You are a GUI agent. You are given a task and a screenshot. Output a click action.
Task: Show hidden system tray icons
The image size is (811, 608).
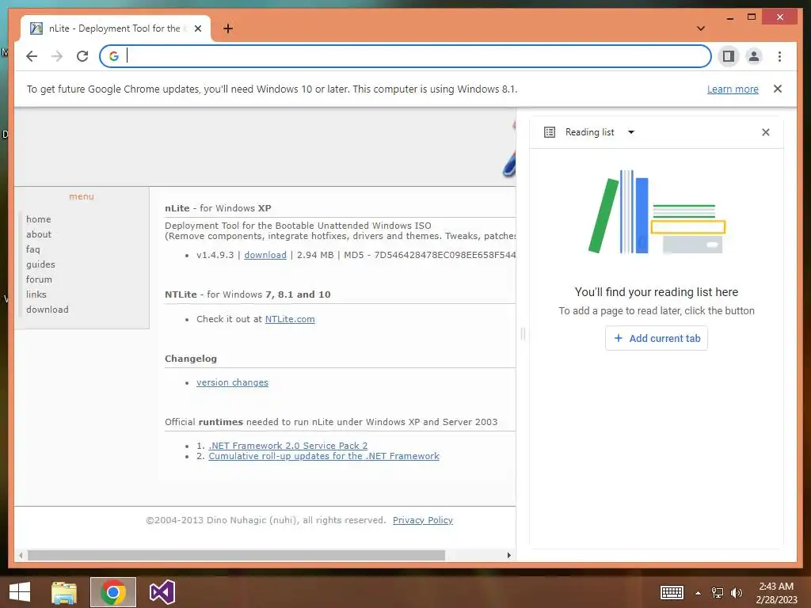point(699,593)
